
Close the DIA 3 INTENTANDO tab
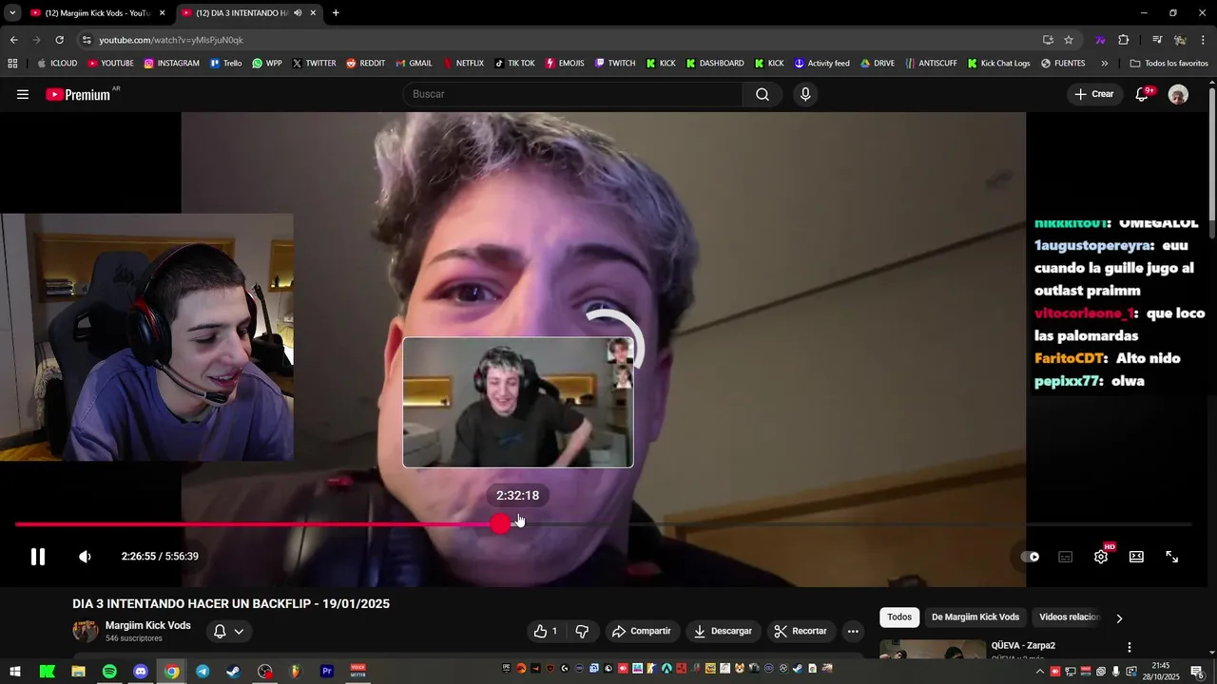coord(313,13)
